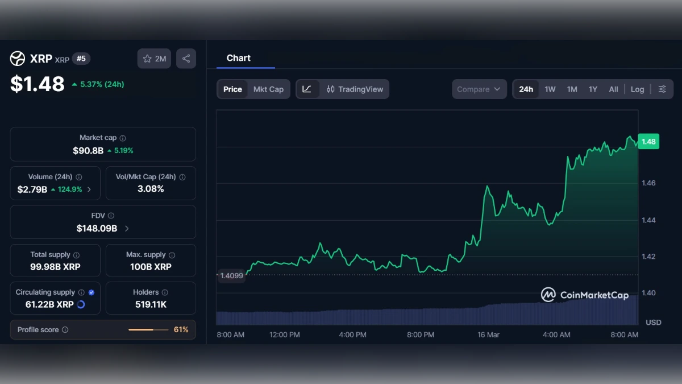Open the share icon next to the star

pyautogui.click(x=186, y=58)
